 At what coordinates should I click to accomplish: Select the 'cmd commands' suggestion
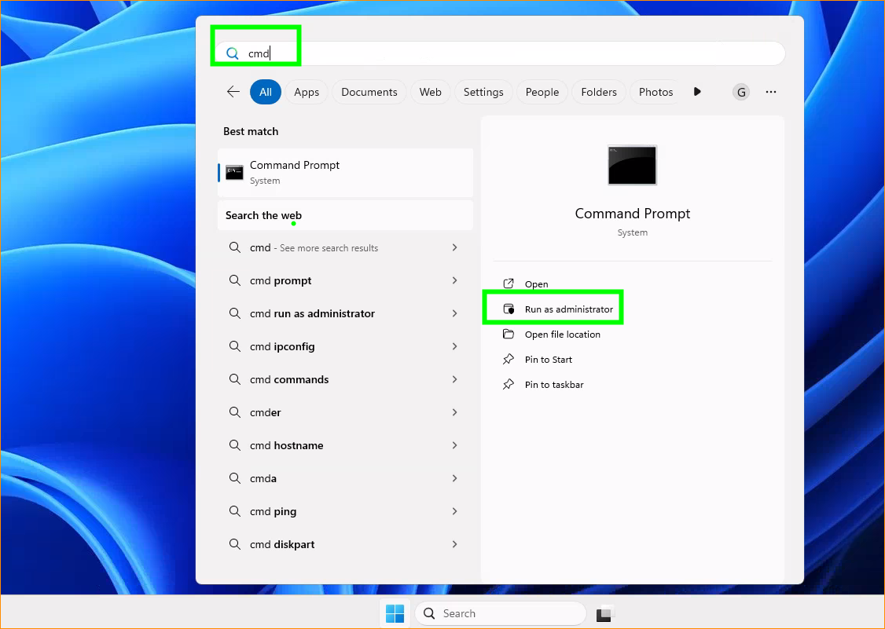pos(345,379)
